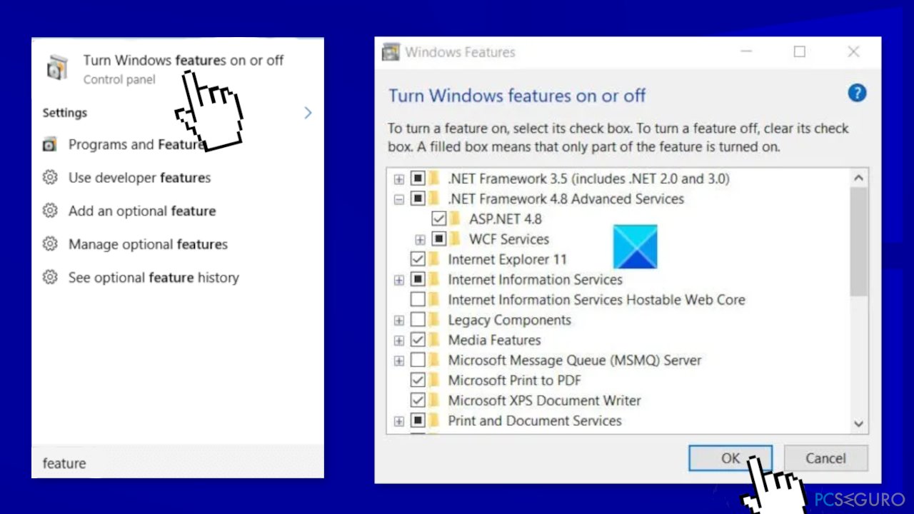Enable Internet Information Services Hostable Web Core
914x514 pixels.
click(418, 299)
